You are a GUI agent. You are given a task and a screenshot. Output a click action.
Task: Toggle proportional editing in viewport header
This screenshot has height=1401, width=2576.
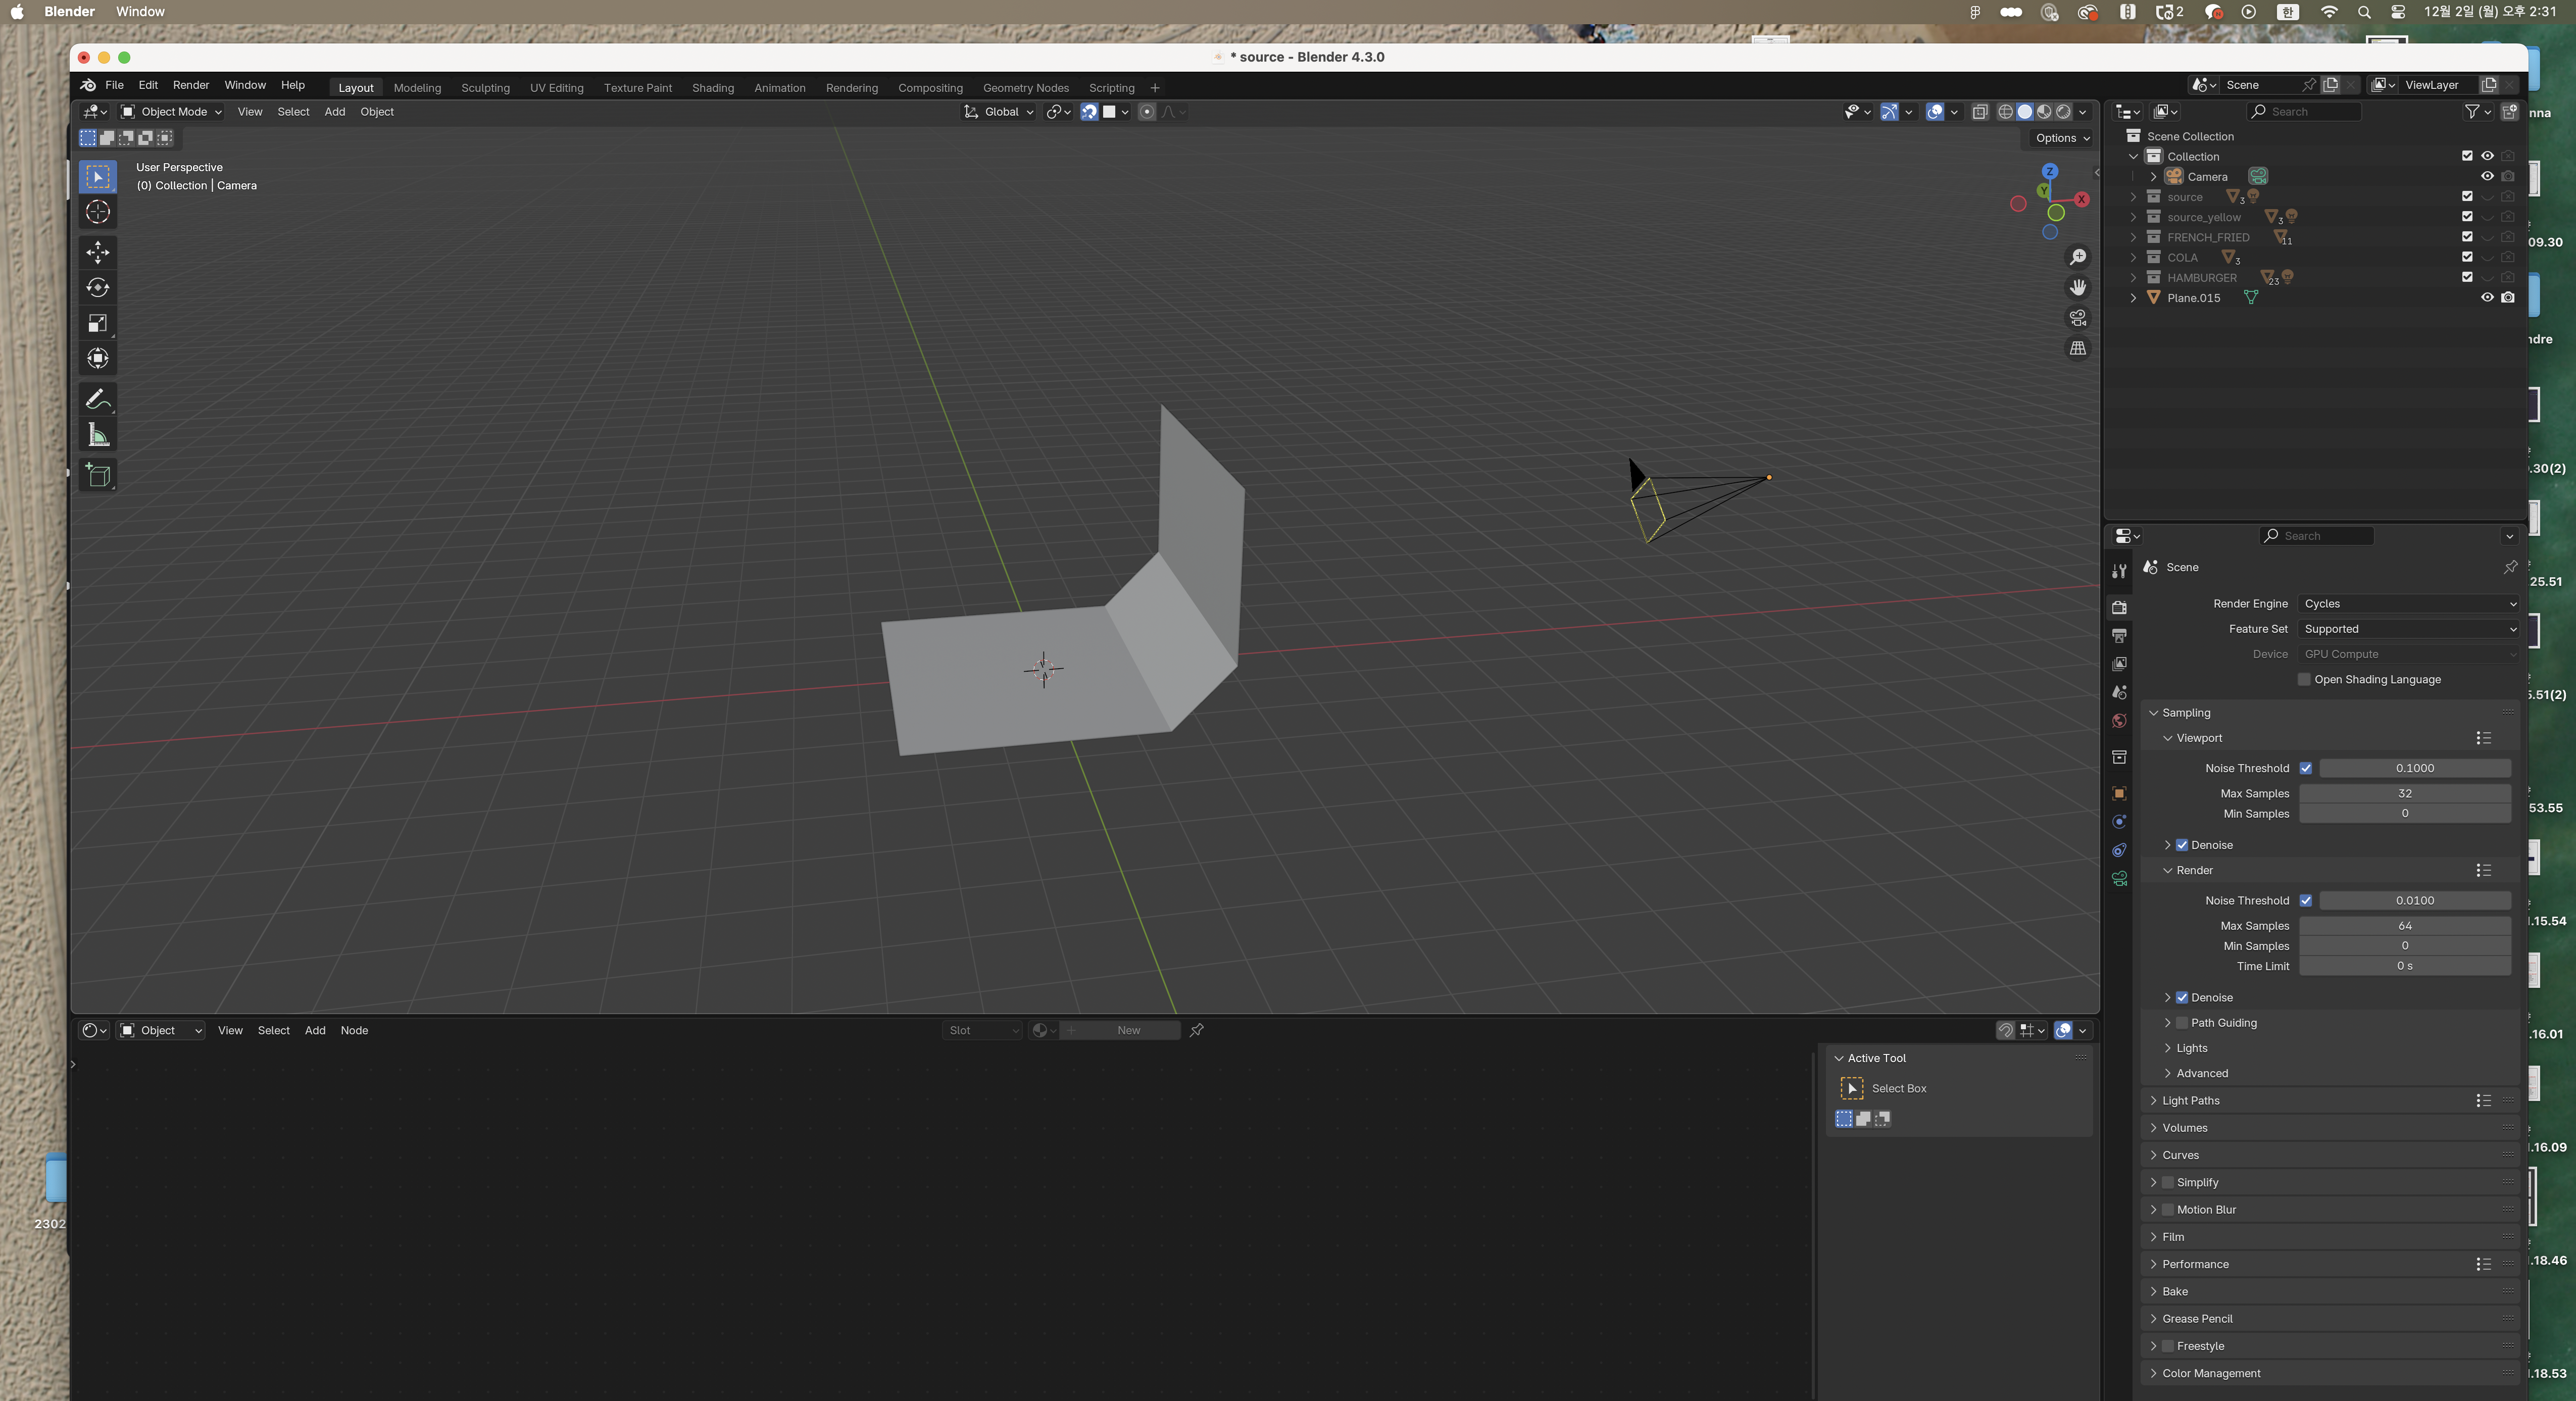1147,112
